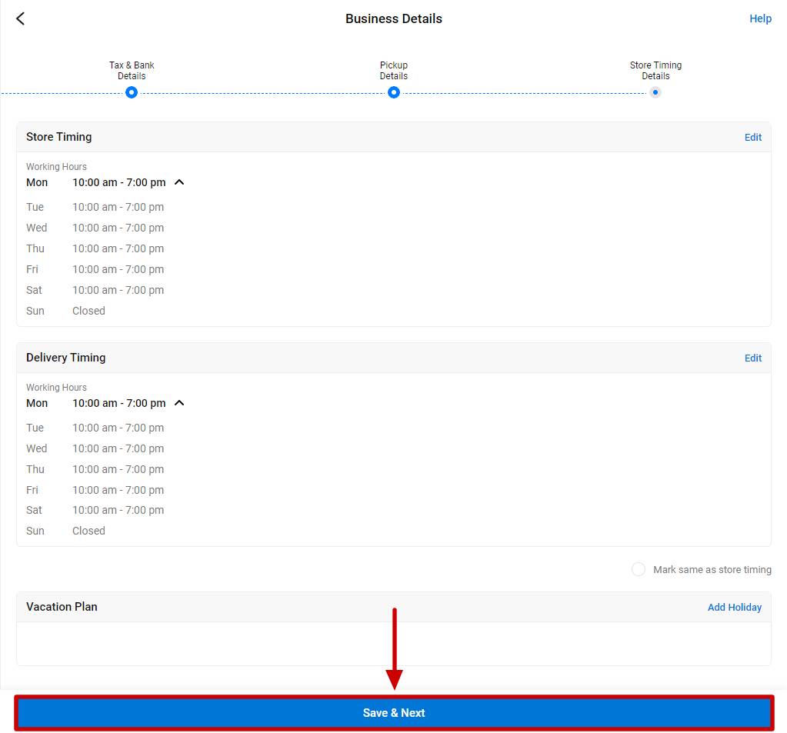The height and width of the screenshot is (733, 787).
Task: Select the Business Details header title
Action: 393,18
